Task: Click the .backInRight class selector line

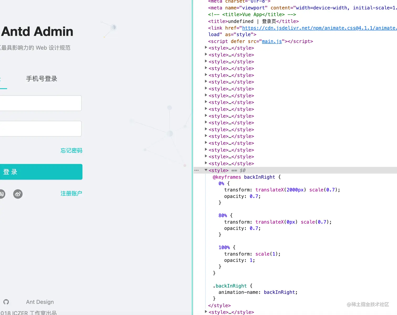Action: (x=233, y=286)
